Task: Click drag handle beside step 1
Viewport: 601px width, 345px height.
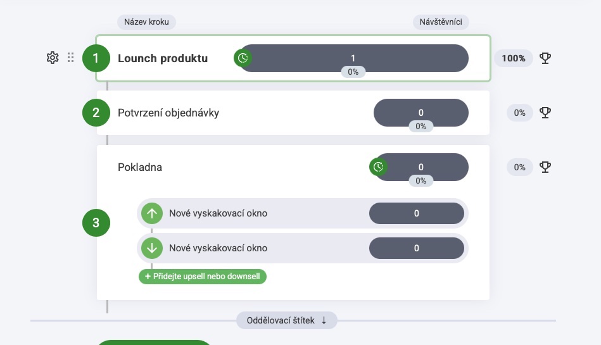Action: tap(71, 58)
